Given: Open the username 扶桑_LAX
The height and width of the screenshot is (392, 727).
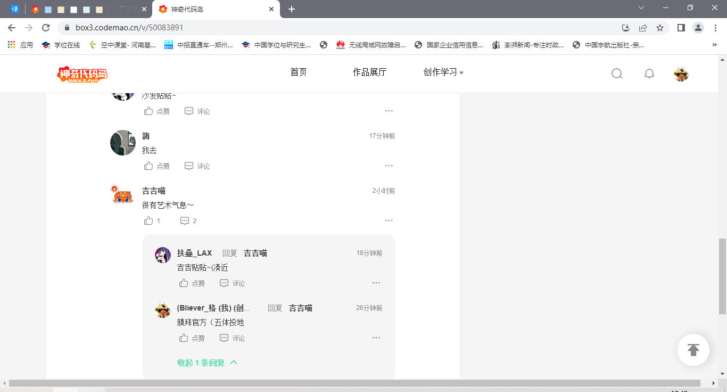Looking at the screenshot, I should (195, 254).
